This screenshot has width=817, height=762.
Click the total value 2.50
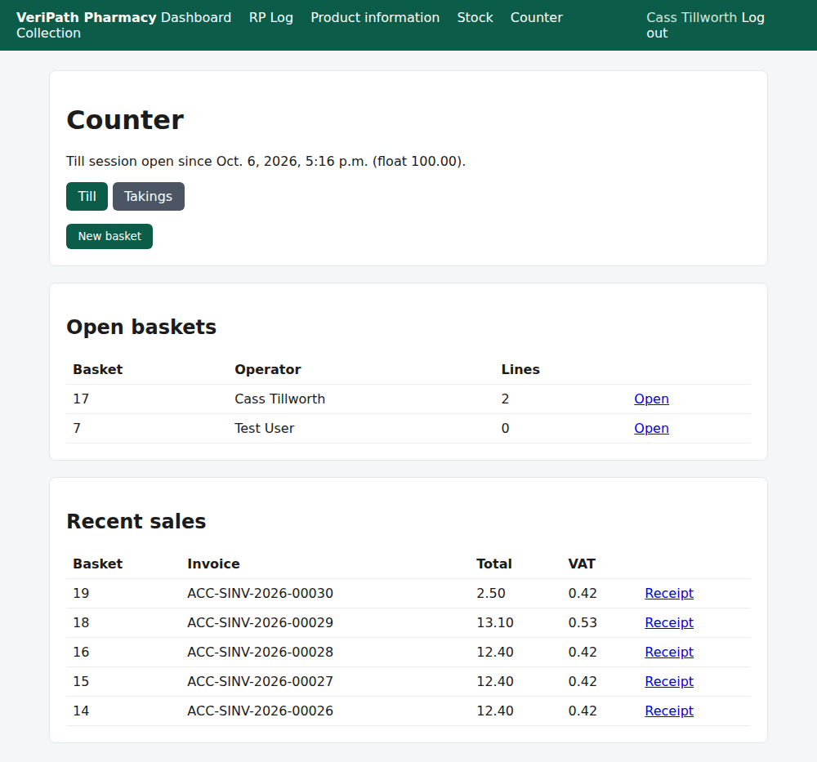click(491, 593)
